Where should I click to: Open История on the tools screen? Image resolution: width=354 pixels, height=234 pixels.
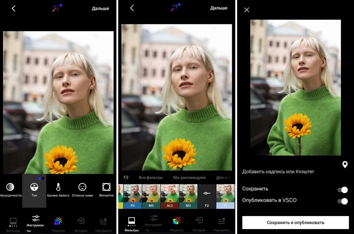point(81,223)
